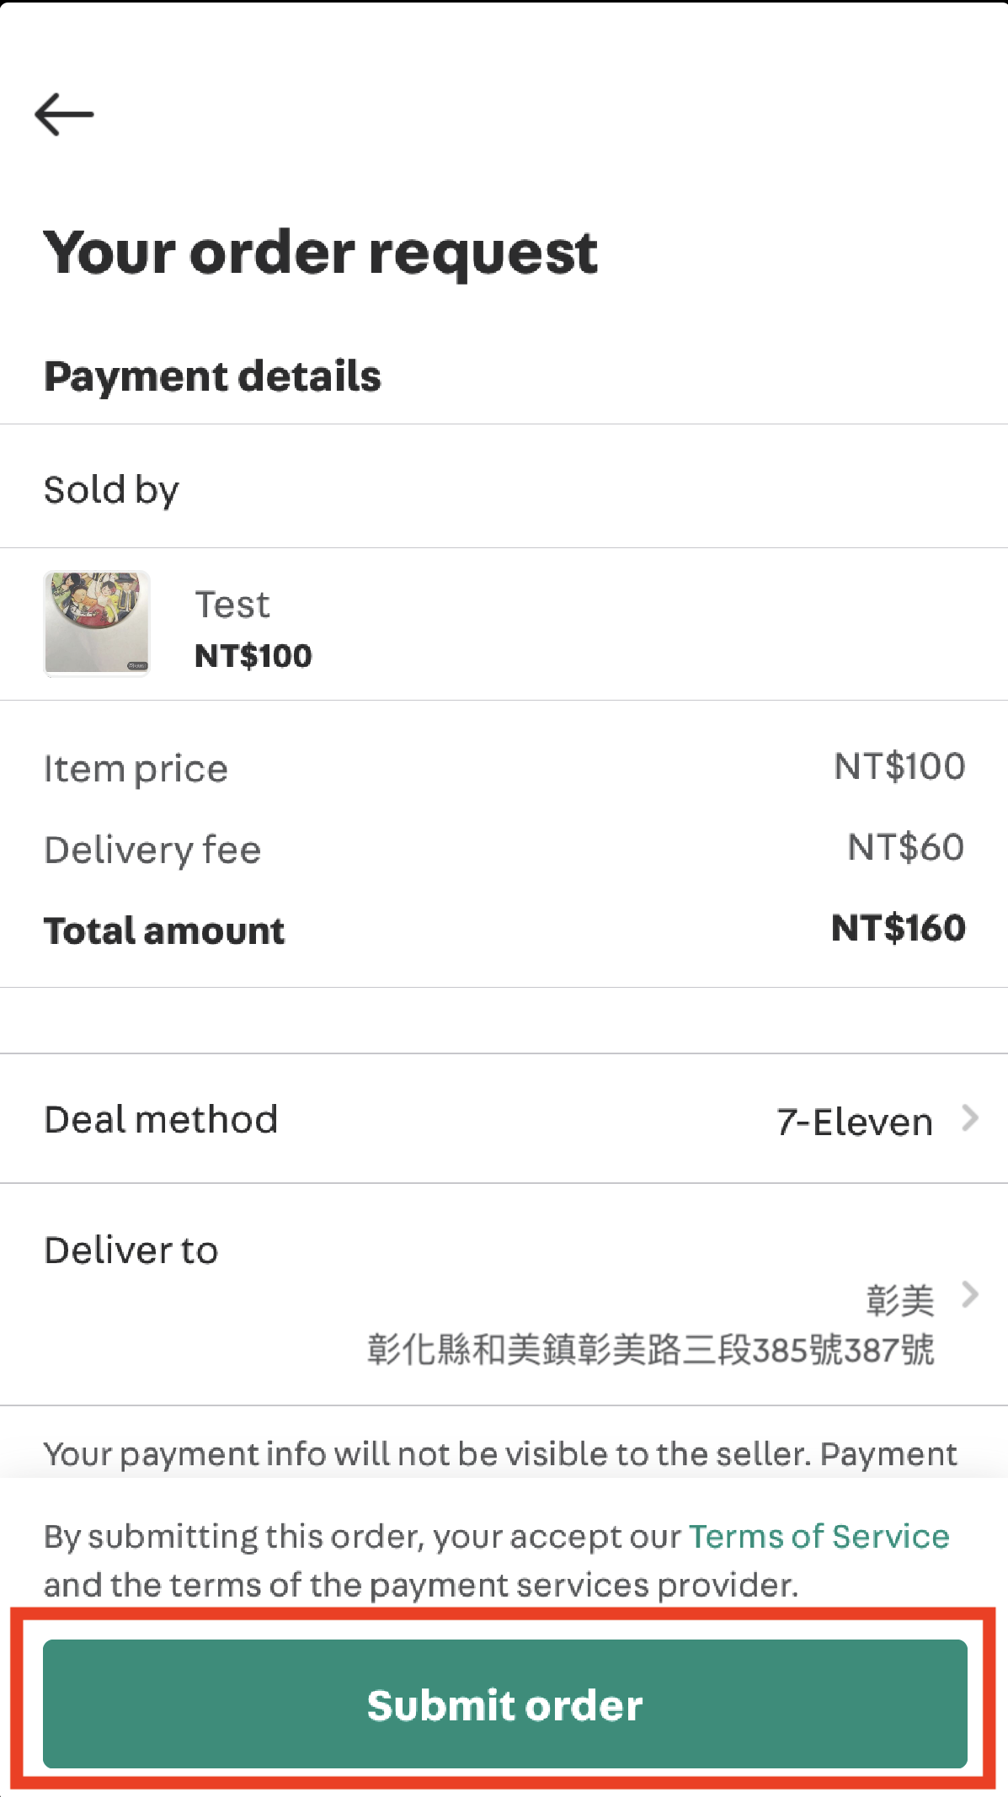The image size is (1008, 1797).
Task: Select the 彰美 store name
Action: (x=899, y=1301)
